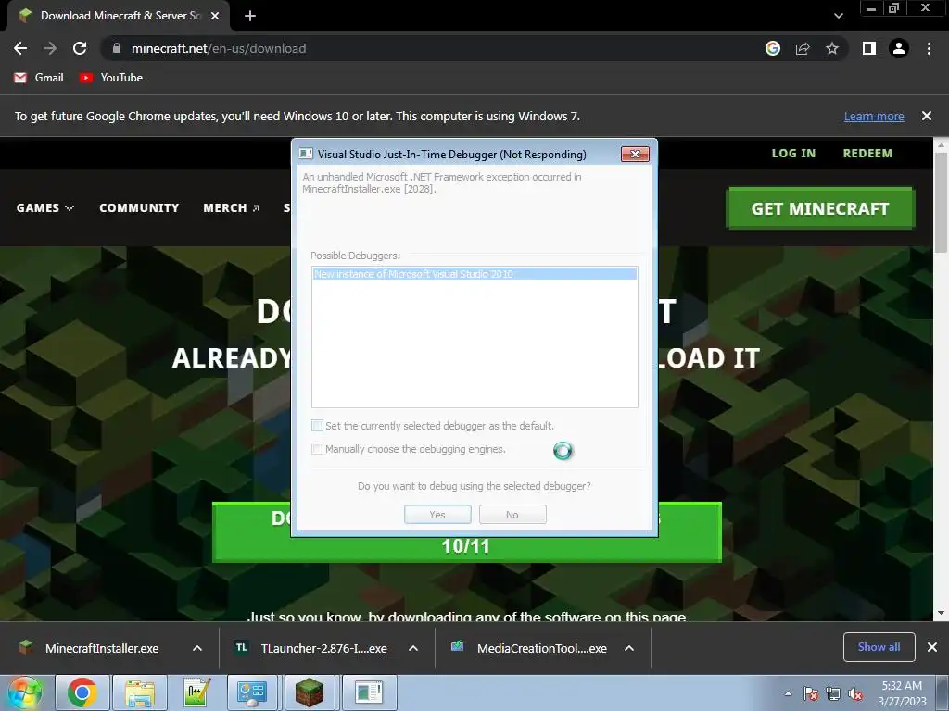Viewport: 949px width, 711px height.
Task: Go back with Chrome's back arrow
Action: tap(20, 48)
